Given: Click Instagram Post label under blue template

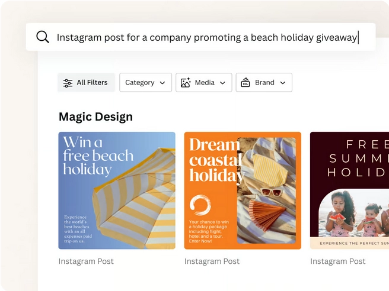Looking at the screenshot, I should [86, 261].
